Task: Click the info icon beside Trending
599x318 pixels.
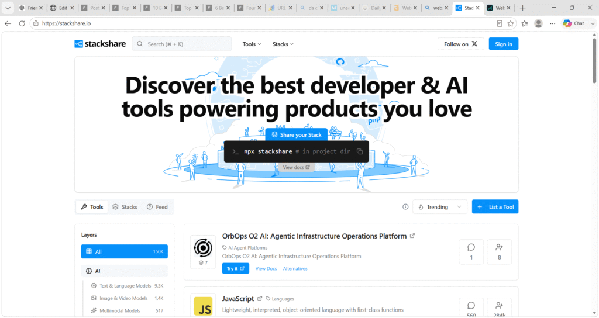Action: pos(405,207)
